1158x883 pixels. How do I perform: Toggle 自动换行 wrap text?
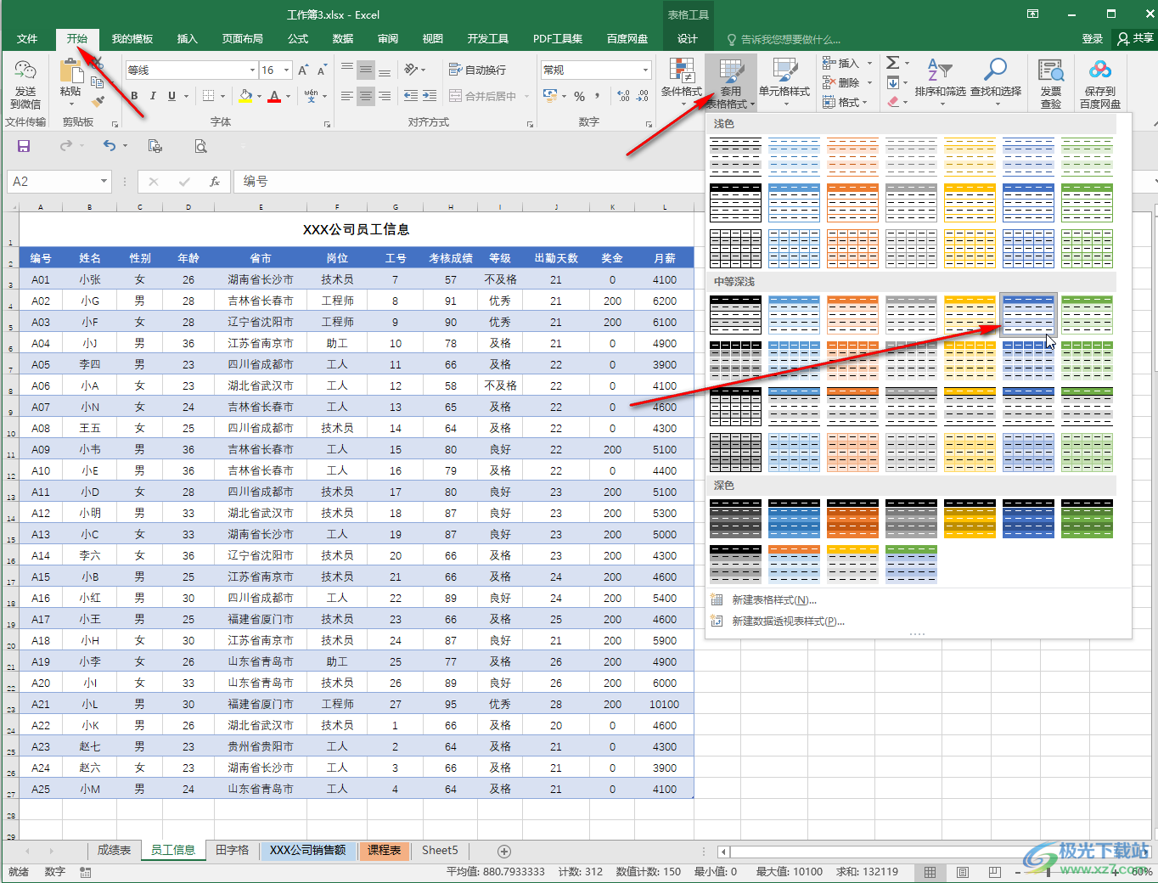477,70
